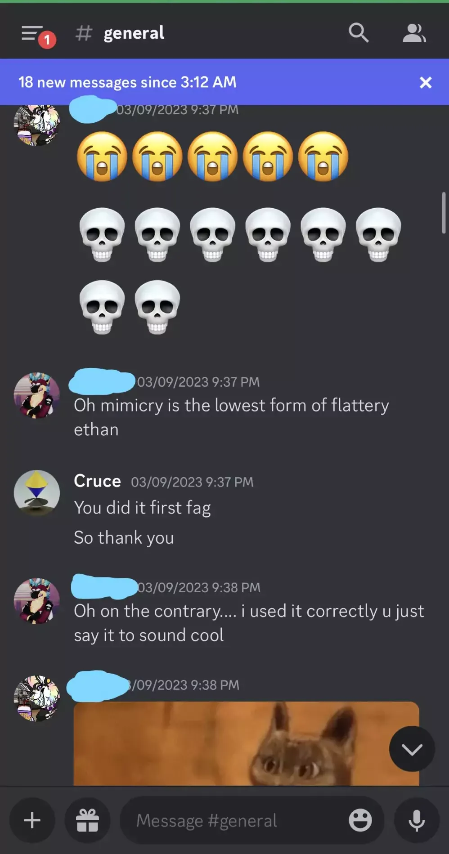Open the channel list hamburger menu

point(32,33)
